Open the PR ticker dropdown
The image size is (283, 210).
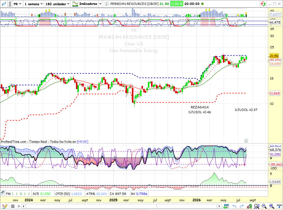(x=17, y=4)
